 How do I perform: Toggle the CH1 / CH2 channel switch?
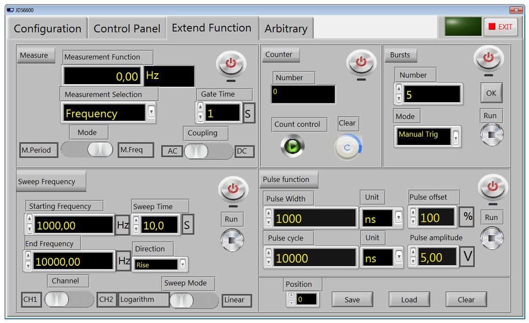[69, 299]
